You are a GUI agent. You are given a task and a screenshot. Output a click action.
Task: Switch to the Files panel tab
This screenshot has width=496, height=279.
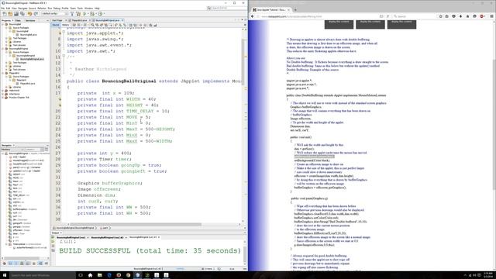coord(18,21)
